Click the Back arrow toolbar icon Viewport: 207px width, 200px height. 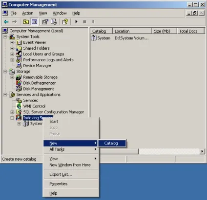coord(6,21)
